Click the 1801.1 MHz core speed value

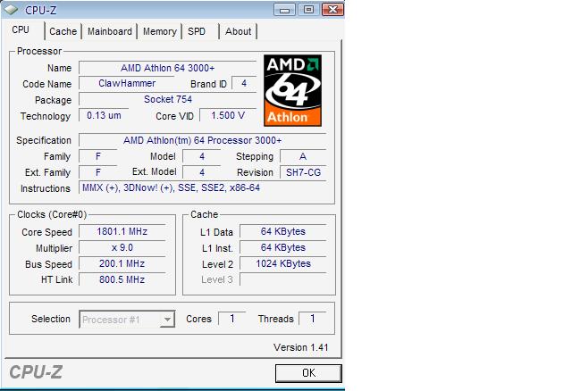(122, 232)
